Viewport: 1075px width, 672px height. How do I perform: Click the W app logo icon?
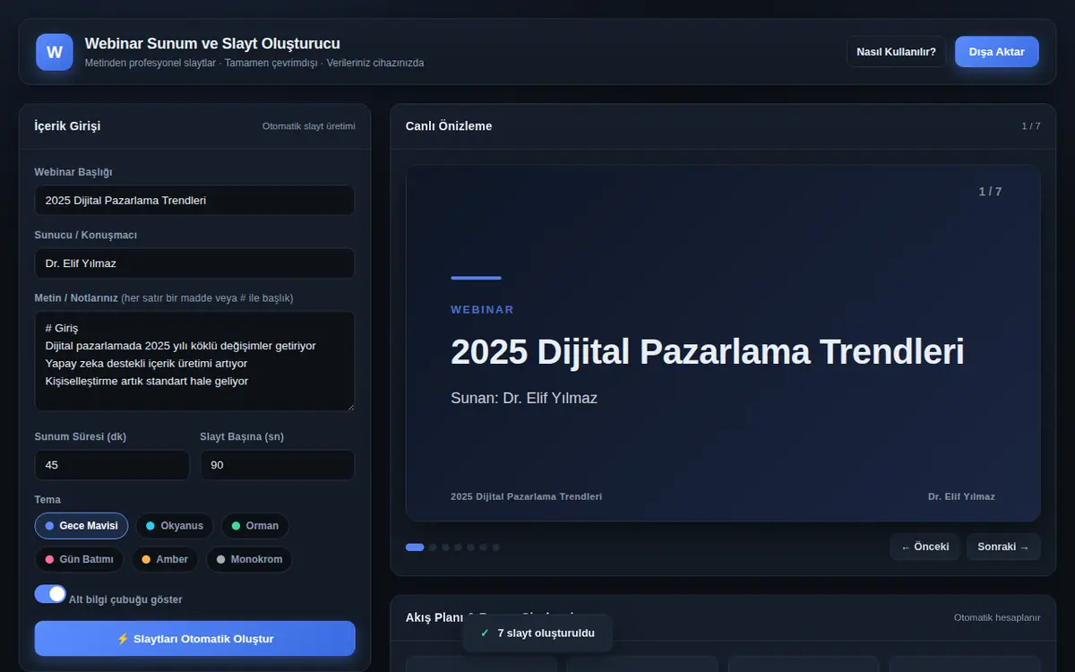[54, 52]
